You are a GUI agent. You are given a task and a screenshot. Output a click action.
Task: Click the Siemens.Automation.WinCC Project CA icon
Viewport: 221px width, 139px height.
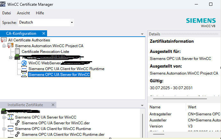pyautogui.click(x=11, y=46)
